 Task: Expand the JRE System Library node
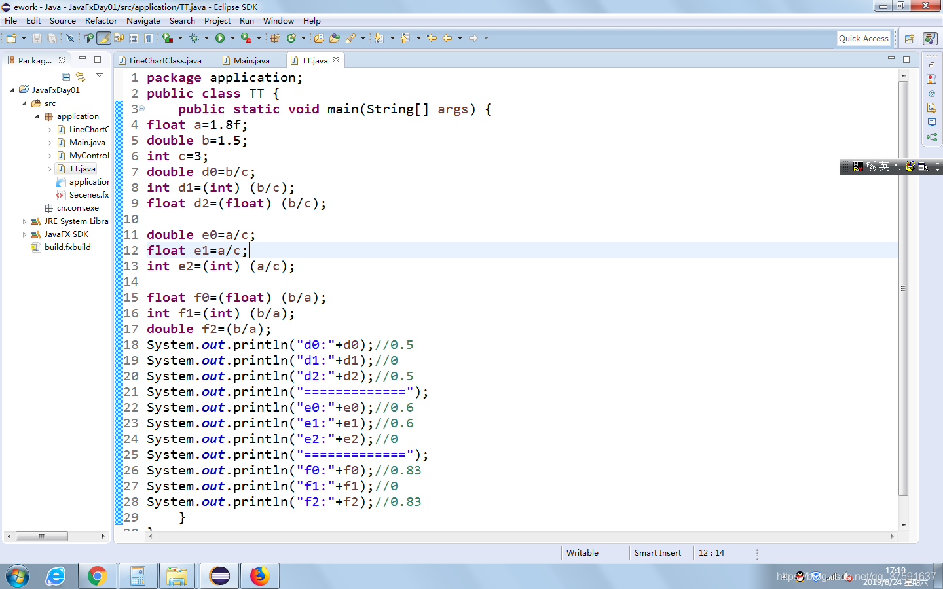tap(24, 221)
